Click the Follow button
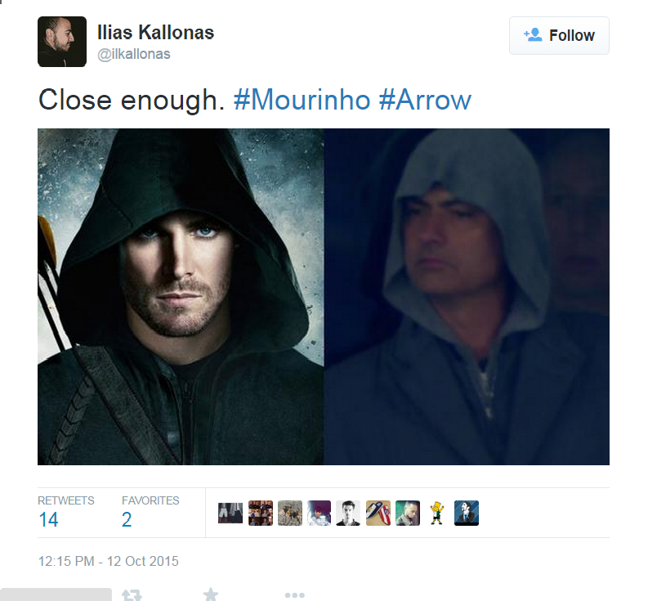Screen dimensions: 648x601 559,36
